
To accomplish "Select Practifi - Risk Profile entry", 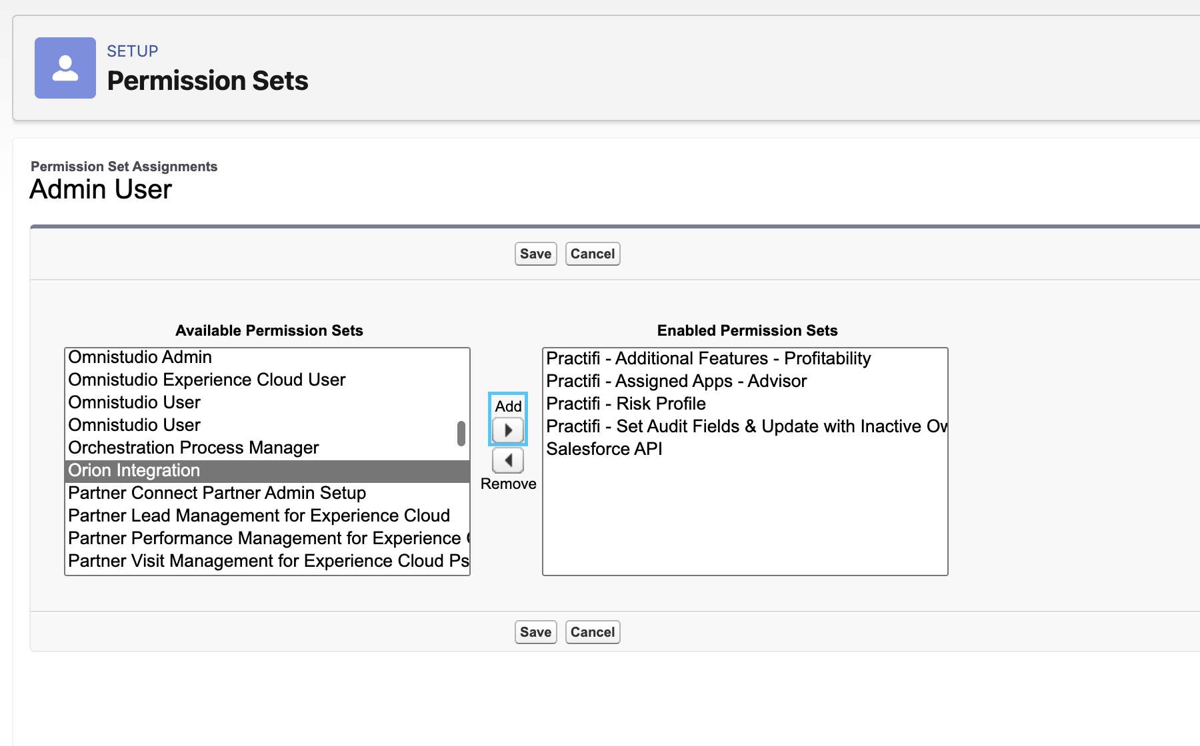I will [745, 404].
